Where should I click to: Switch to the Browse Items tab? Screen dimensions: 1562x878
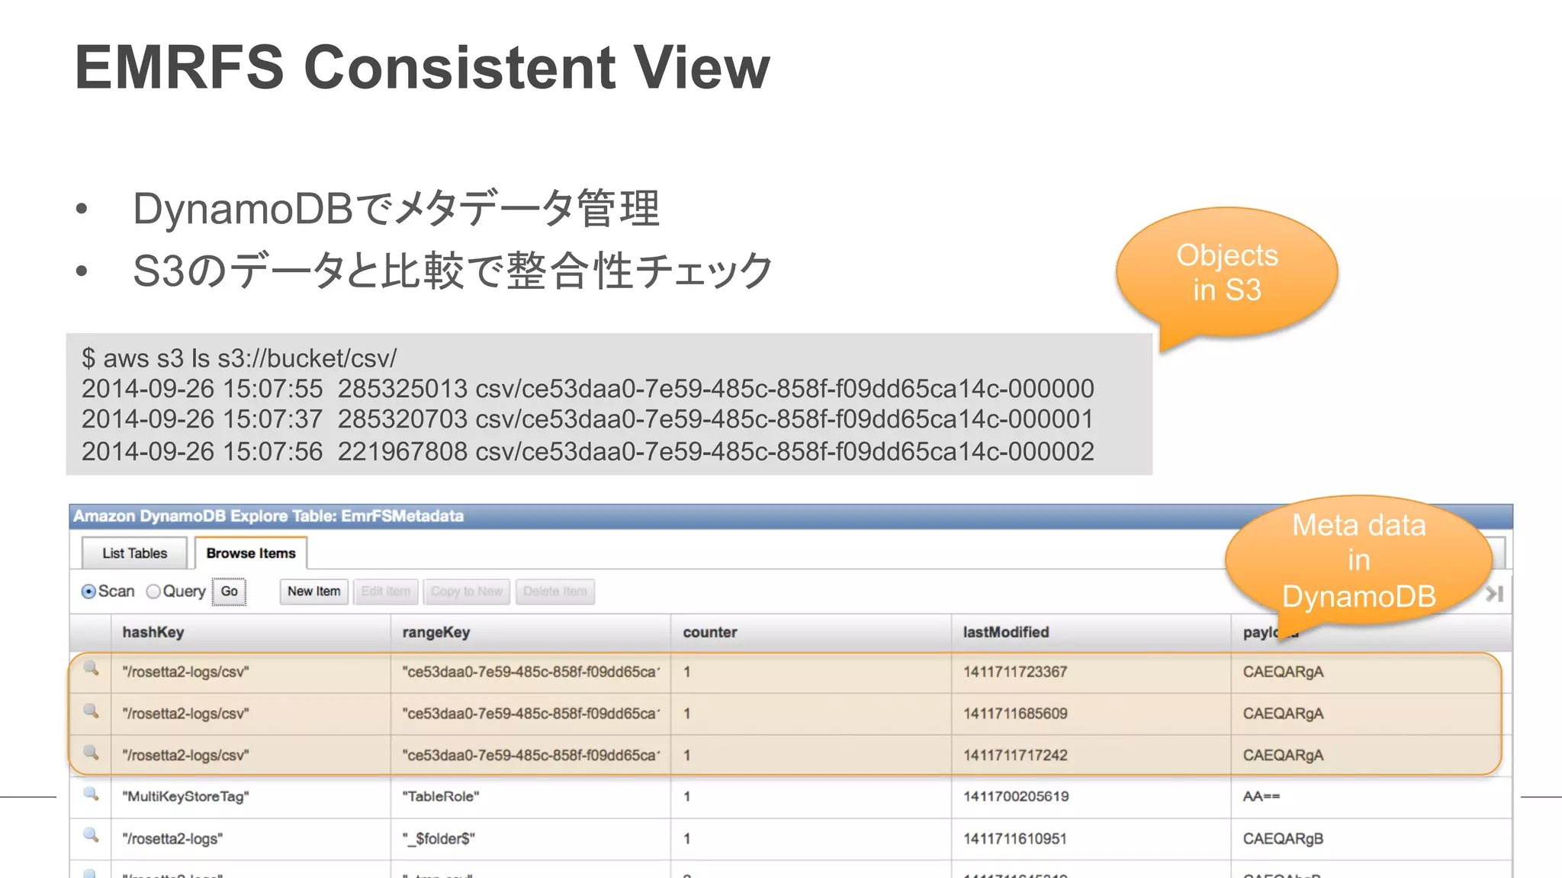tap(251, 553)
